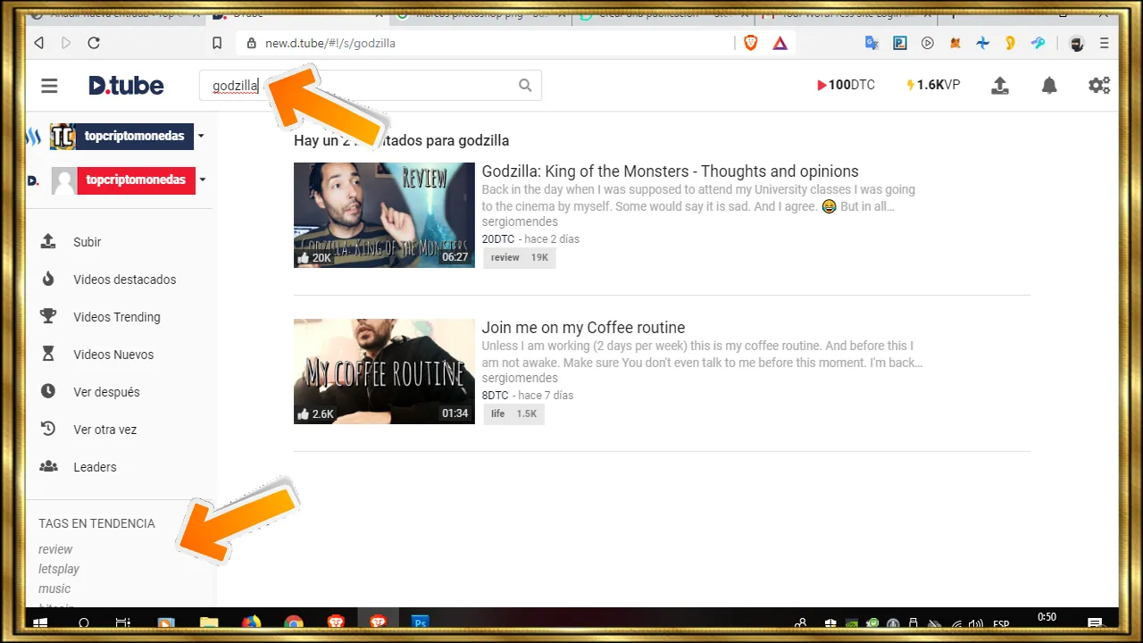Click the life 1.5K tag button
Image resolution: width=1143 pixels, height=643 pixels.
coord(513,413)
